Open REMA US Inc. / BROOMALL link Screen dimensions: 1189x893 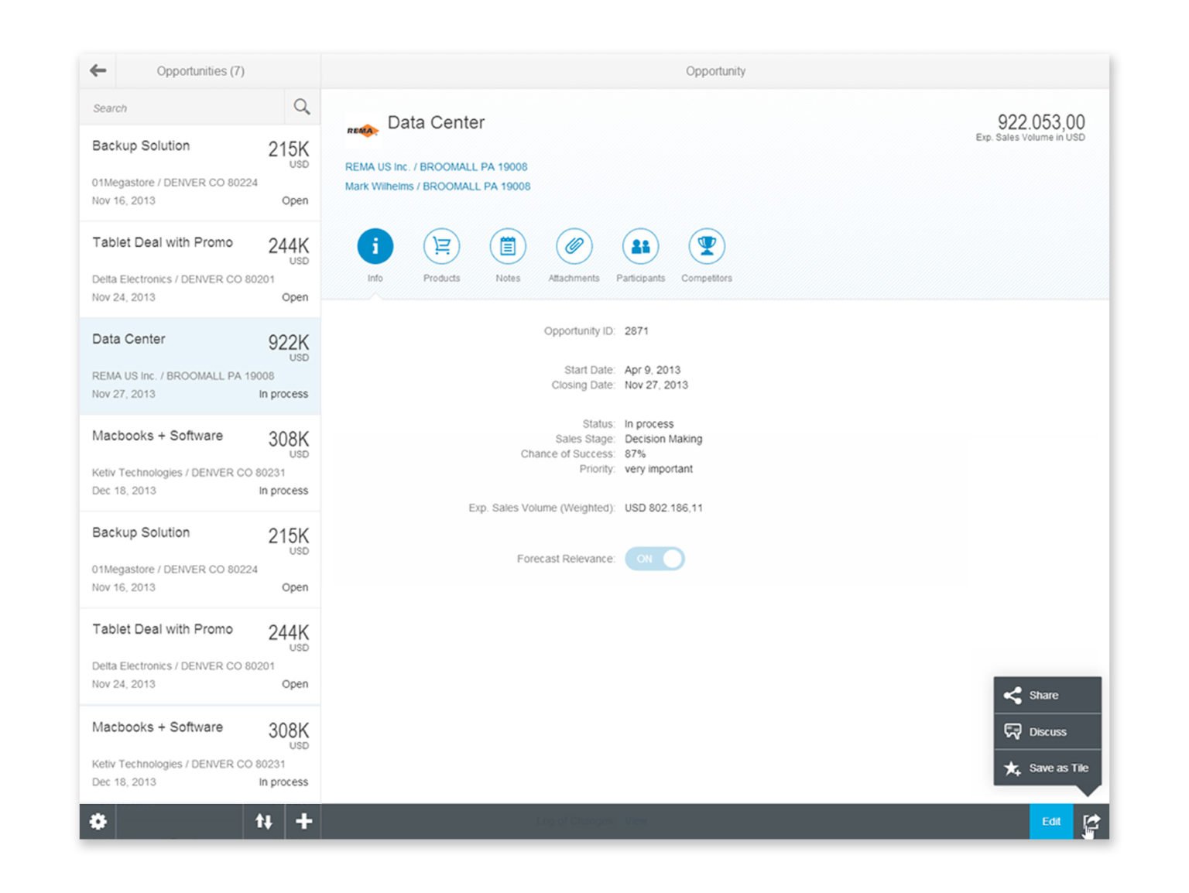tap(437, 166)
